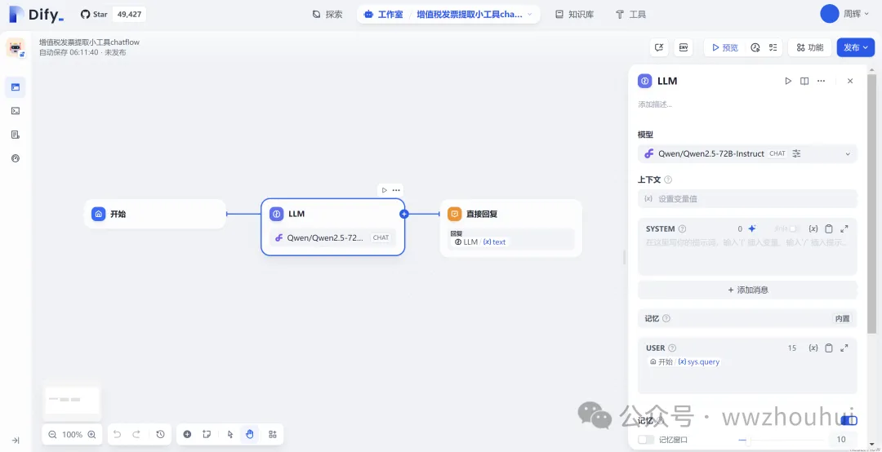Close the LLM settings panel
The width and height of the screenshot is (882, 452).
(850, 81)
